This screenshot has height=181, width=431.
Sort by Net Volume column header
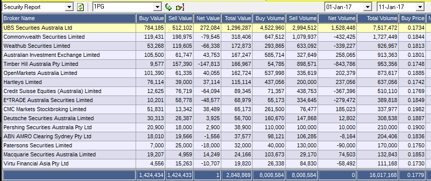click(337, 19)
